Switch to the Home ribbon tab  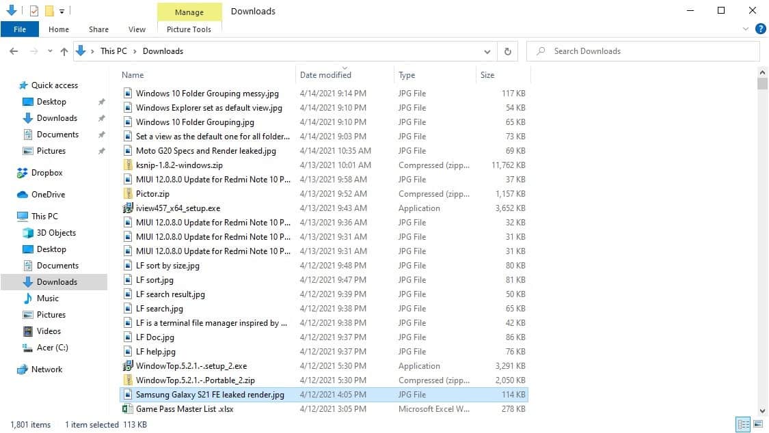point(59,29)
